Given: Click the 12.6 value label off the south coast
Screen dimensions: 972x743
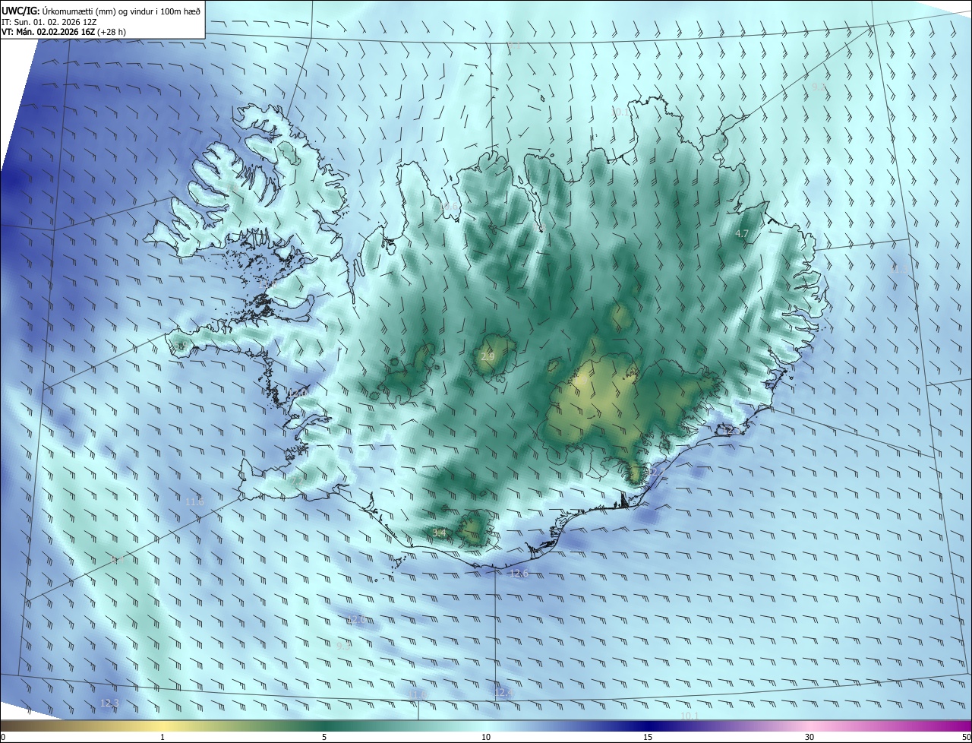Looking at the screenshot, I should 519,573.
